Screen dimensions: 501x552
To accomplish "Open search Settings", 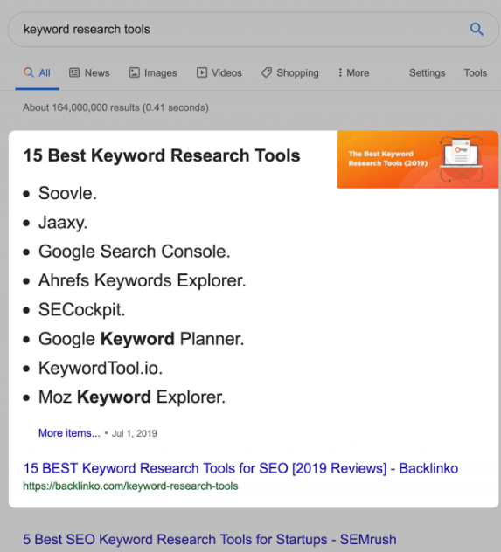I will (x=427, y=72).
